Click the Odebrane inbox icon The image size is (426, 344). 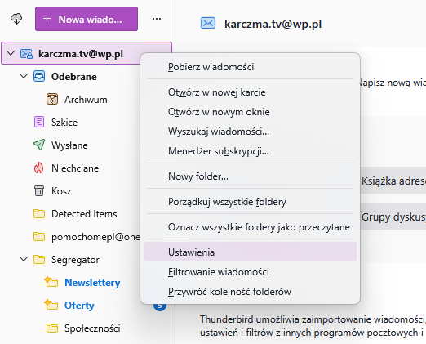39,76
